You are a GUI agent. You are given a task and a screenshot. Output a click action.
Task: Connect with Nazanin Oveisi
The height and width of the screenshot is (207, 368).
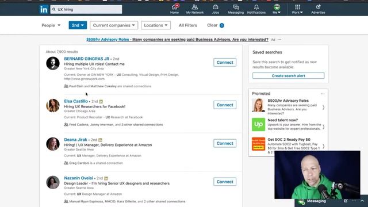coord(225,182)
